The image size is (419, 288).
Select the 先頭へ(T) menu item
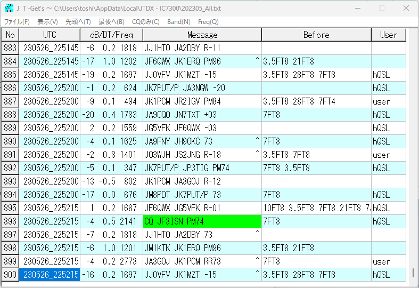(x=78, y=22)
